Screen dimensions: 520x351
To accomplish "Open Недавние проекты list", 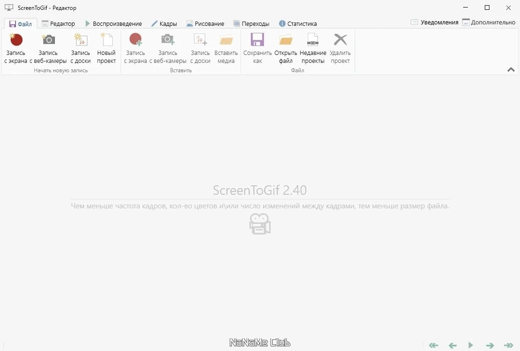I will click(313, 48).
